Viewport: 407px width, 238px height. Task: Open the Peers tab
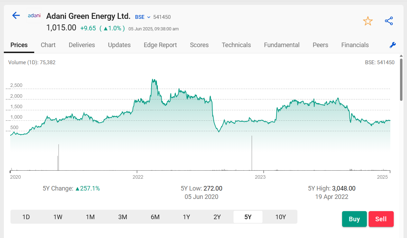[x=320, y=45]
